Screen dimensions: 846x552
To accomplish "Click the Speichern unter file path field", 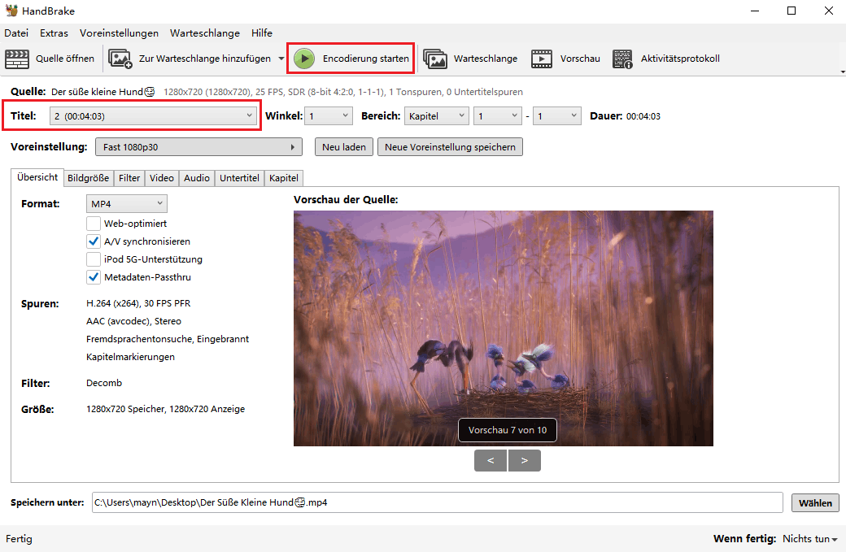I will tap(436, 502).
